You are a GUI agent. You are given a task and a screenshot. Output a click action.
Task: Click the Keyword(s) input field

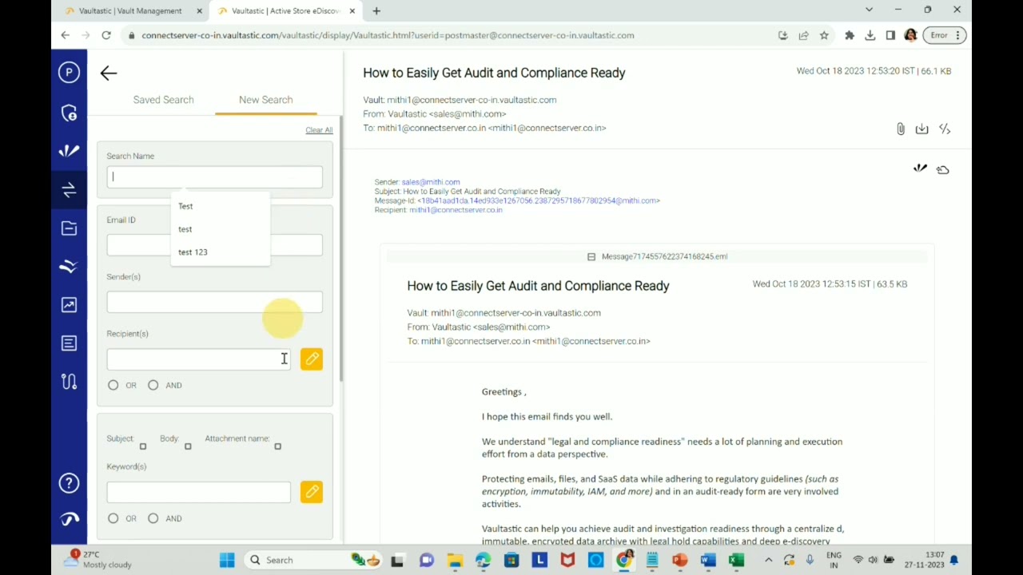click(x=199, y=492)
